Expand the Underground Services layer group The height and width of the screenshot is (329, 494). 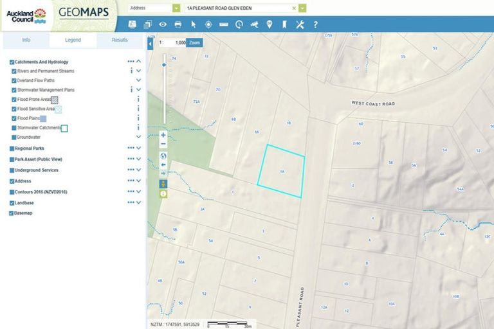(138, 170)
